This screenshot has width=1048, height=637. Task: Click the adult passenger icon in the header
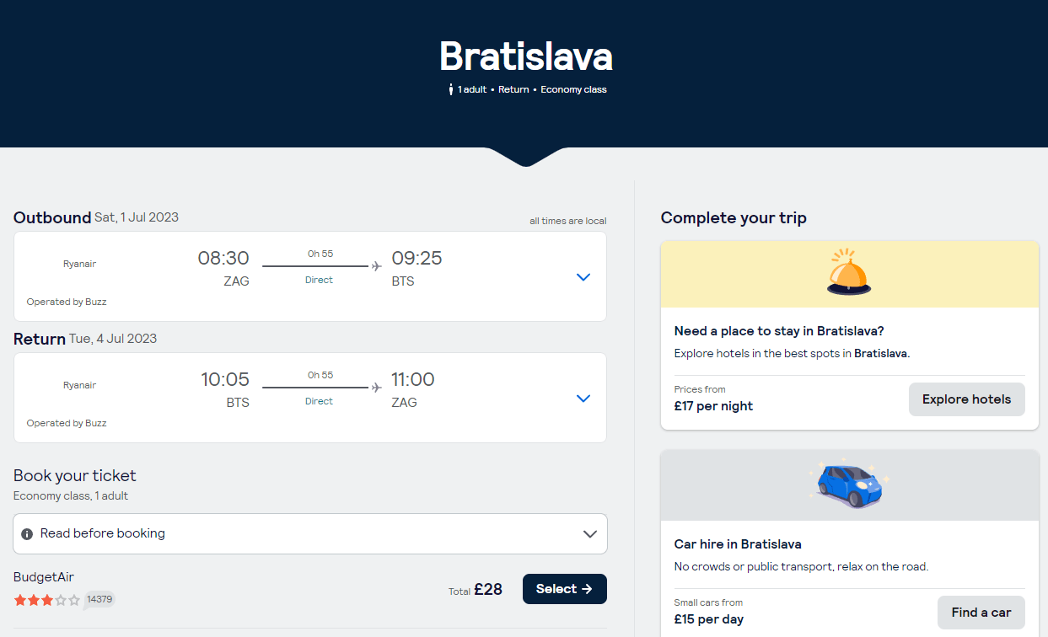451,89
